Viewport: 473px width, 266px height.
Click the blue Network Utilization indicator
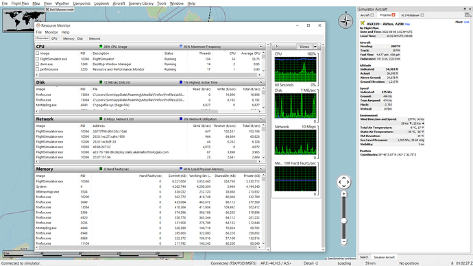click(181, 119)
